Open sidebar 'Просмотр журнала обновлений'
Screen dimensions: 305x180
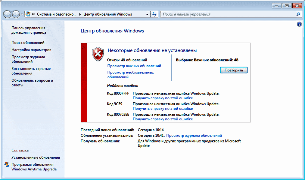[28, 59]
